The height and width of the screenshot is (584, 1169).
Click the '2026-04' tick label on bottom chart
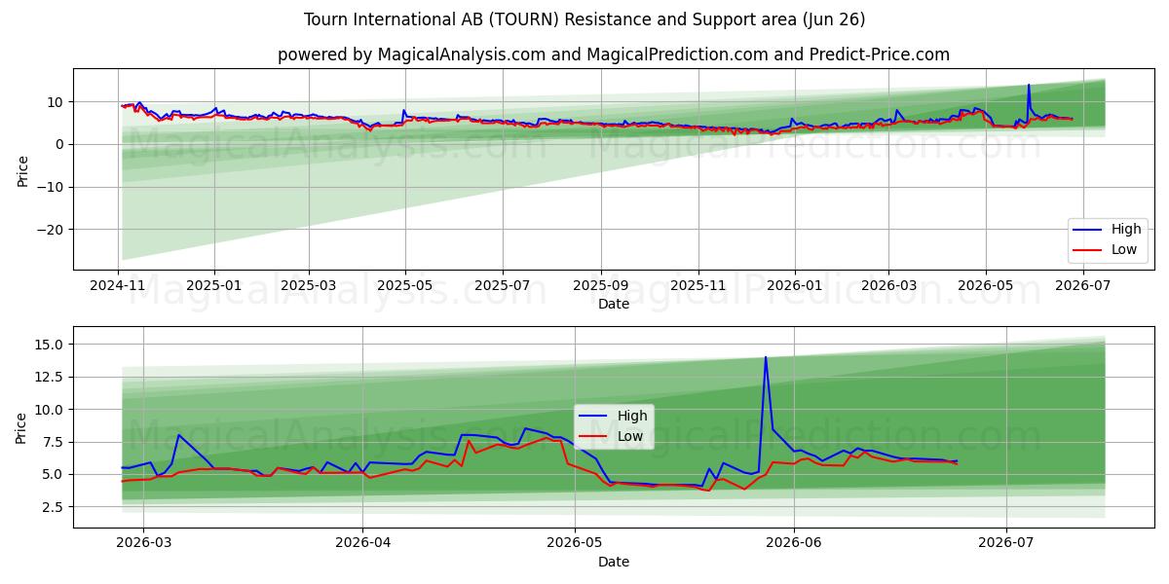362,543
